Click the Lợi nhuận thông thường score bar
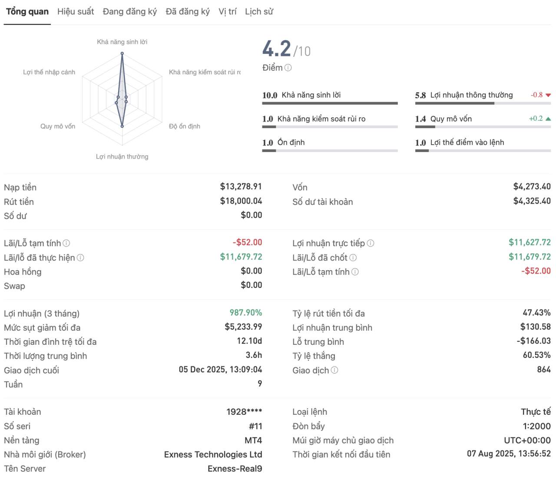 click(483, 103)
